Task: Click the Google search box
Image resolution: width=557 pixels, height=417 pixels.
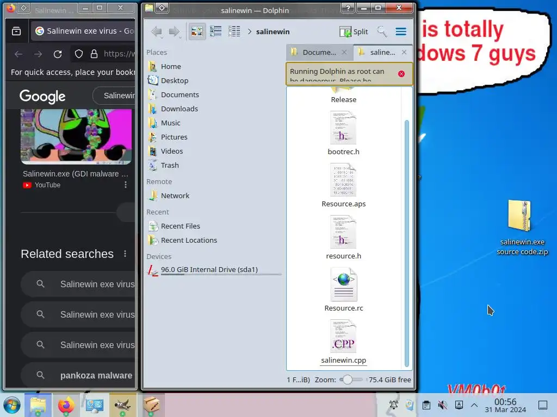Action: point(114,96)
